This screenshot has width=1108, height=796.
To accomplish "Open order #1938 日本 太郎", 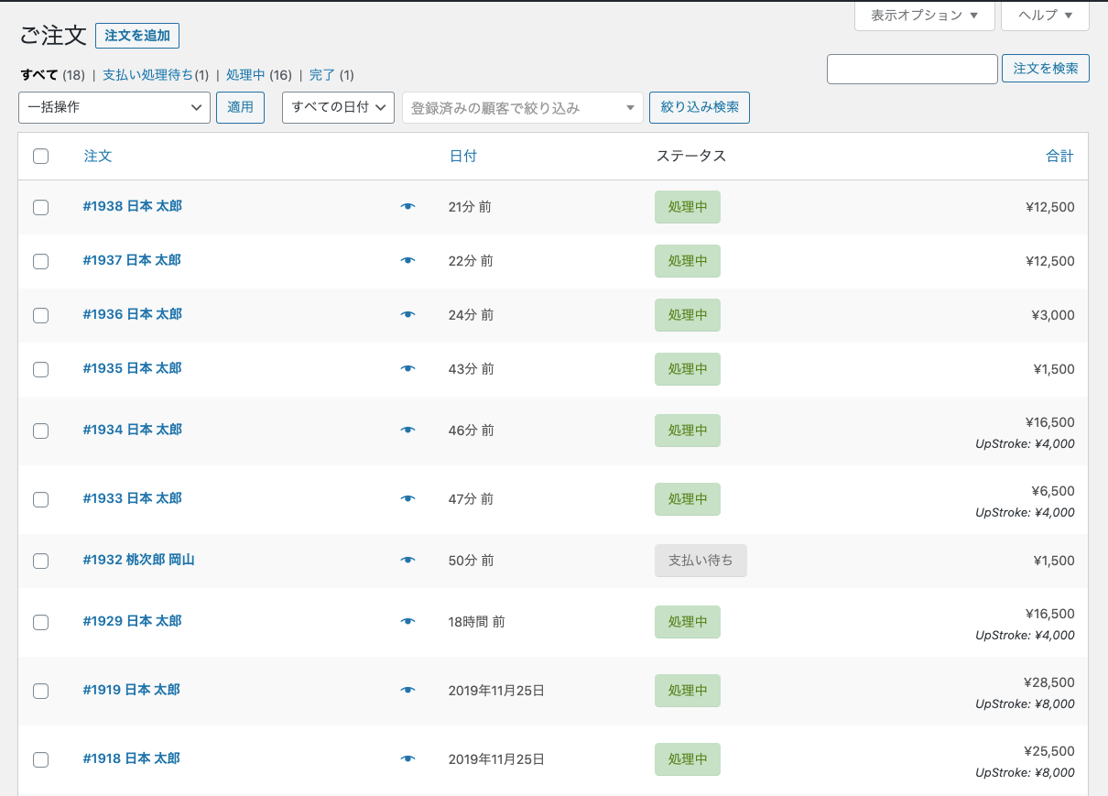I will point(133,206).
